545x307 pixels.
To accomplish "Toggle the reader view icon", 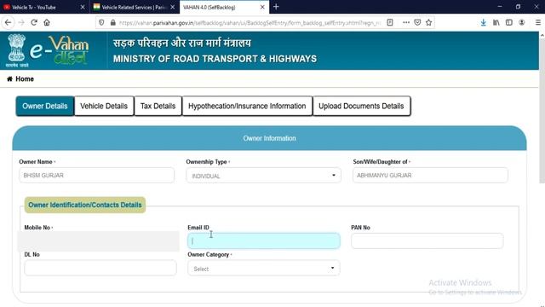I will (x=390, y=22).
